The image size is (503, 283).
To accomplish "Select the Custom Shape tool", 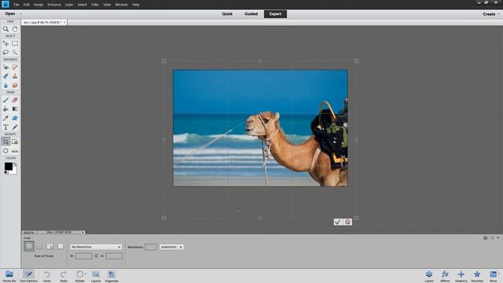I will (15, 118).
